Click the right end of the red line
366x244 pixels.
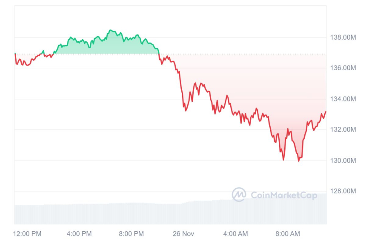pos(326,112)
